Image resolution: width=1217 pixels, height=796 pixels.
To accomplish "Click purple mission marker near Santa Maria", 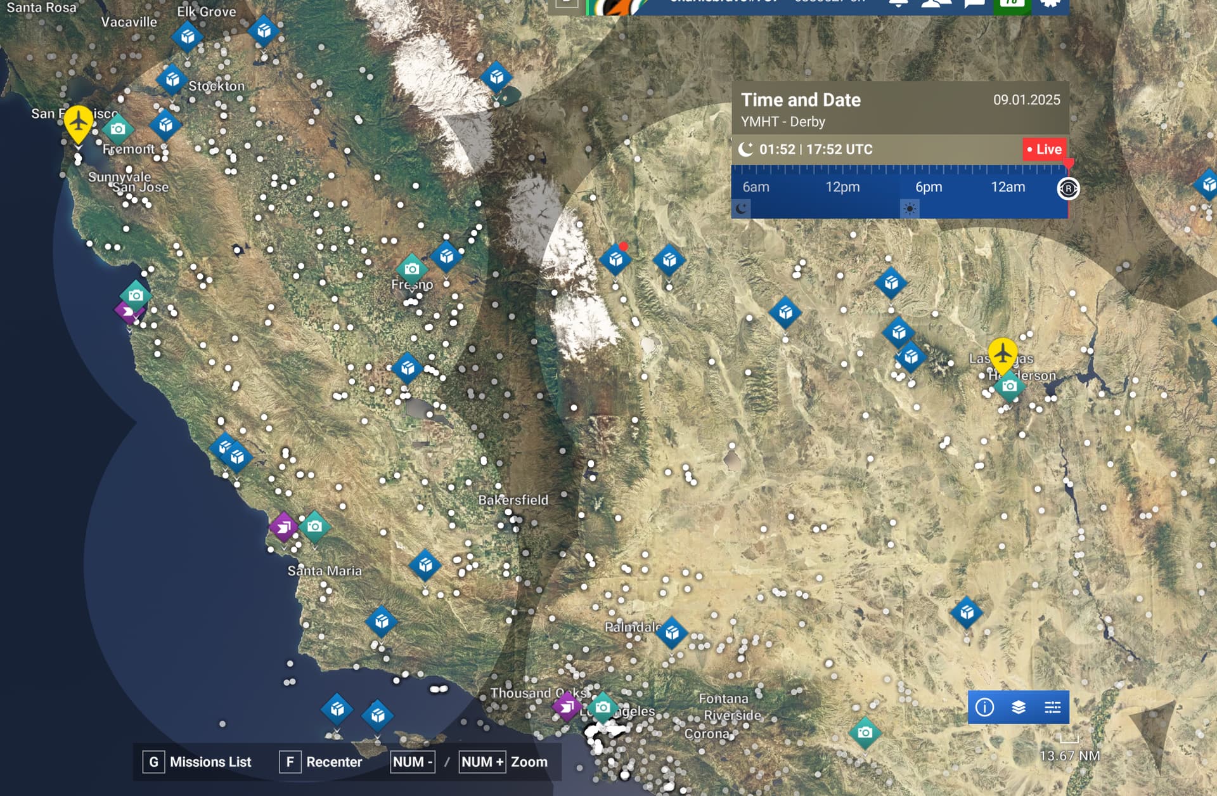I will point(283,526).
